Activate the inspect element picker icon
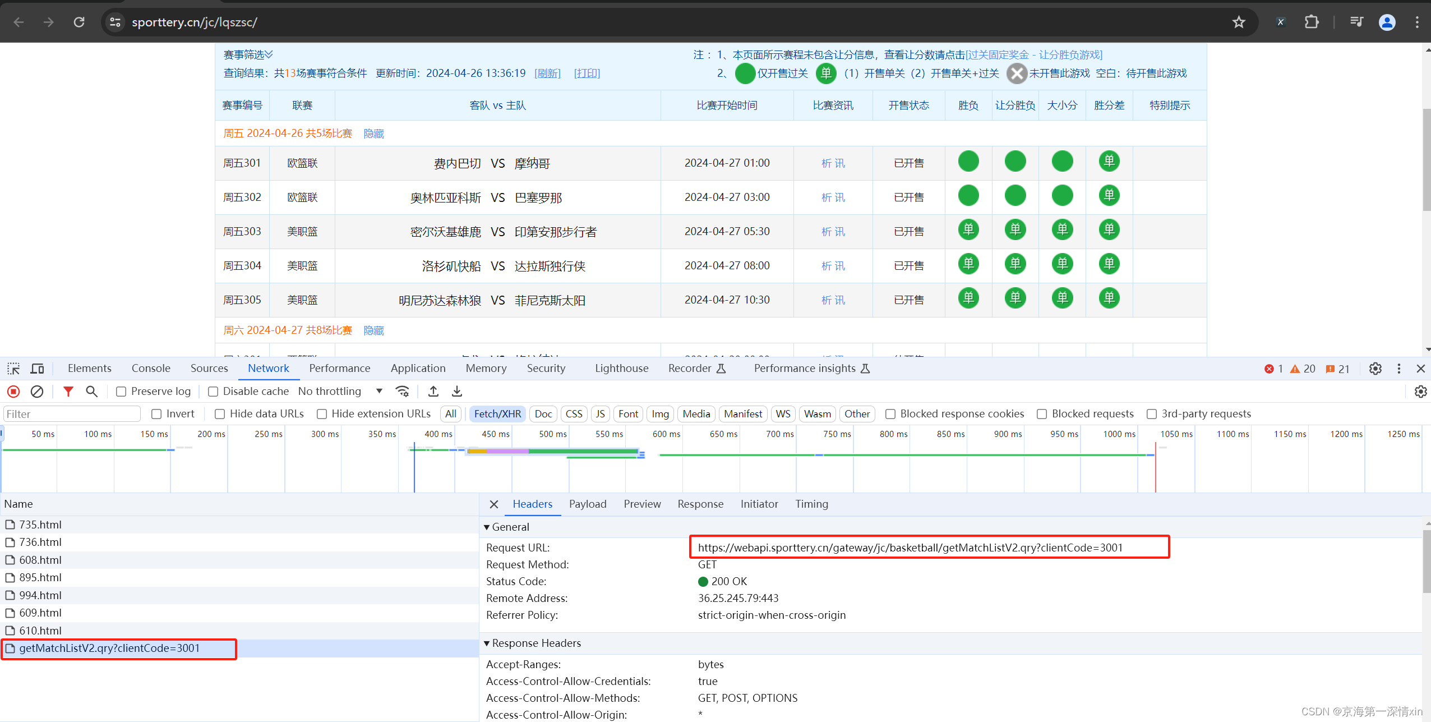The image size is (1431, 722). [x=13, y=369]
